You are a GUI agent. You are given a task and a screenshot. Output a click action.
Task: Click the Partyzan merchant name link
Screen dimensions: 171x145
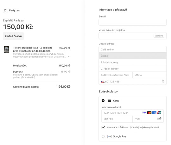click(14, 10)
